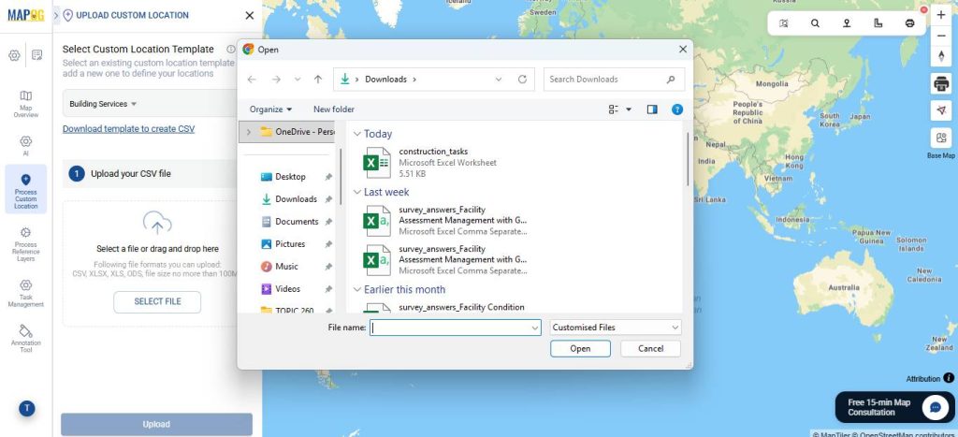Screen dimensions: 958x437
Task: Click the locate-me arrow button on map
Action: (x=941, y=110)
